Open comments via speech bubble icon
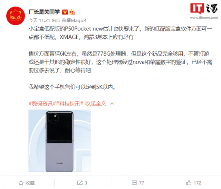 (x=134, y=183)
